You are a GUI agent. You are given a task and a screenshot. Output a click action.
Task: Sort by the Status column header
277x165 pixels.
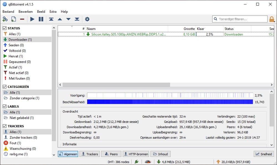tap(237, 29)
